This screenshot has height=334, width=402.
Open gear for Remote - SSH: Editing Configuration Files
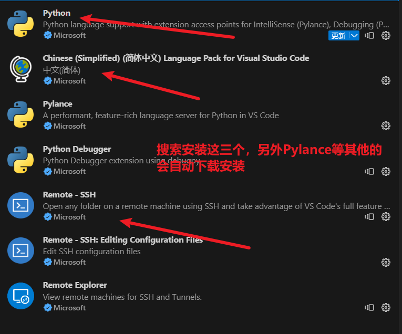coord(386,262)
